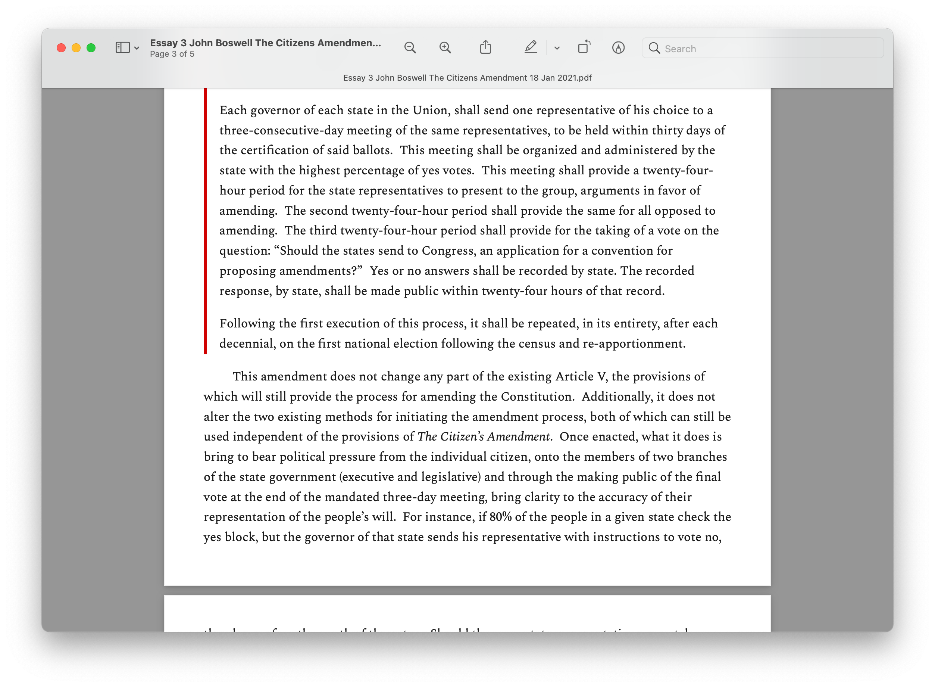Viewport: 935px width, 687px height.
Task: Toggle the sidebar view button
Action: (x=123, y=47)
